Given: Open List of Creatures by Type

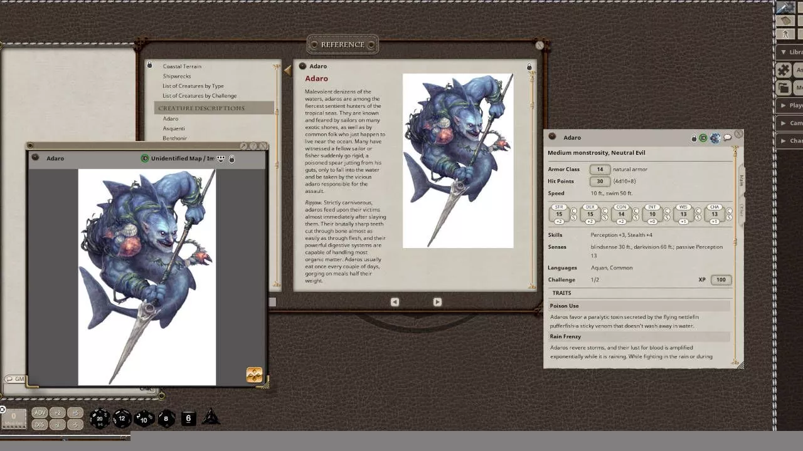Looking at the screenshot, I should [x=193, y=86].
